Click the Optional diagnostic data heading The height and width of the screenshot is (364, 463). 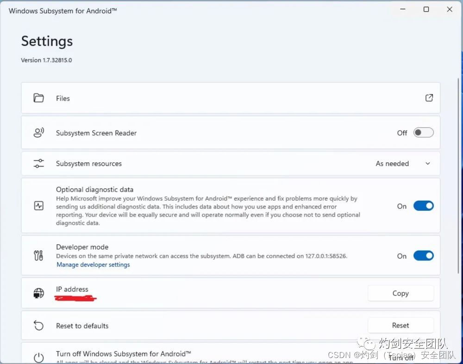coord(95,189)
